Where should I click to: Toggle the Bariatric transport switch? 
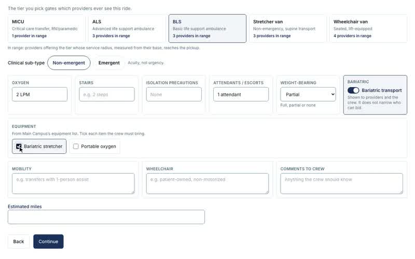tap(353, 90)
